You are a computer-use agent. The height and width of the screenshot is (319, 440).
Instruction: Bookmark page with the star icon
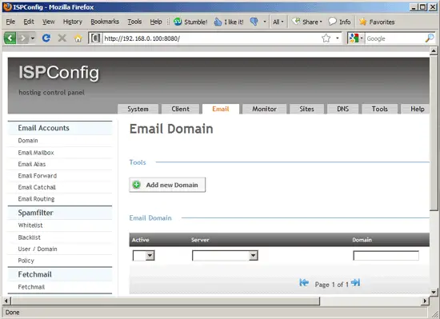[x=326, y=38]
